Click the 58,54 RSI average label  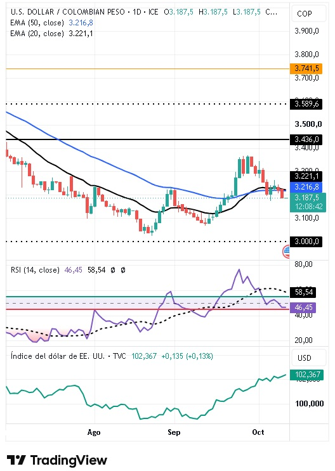coord(303,292)
